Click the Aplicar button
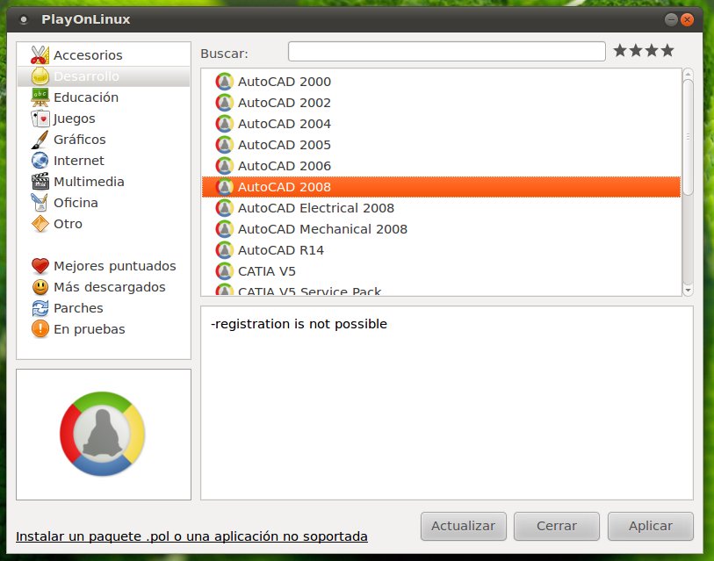Screen dimensions: 714x561 pyautogui.click(x=650, y=526)
